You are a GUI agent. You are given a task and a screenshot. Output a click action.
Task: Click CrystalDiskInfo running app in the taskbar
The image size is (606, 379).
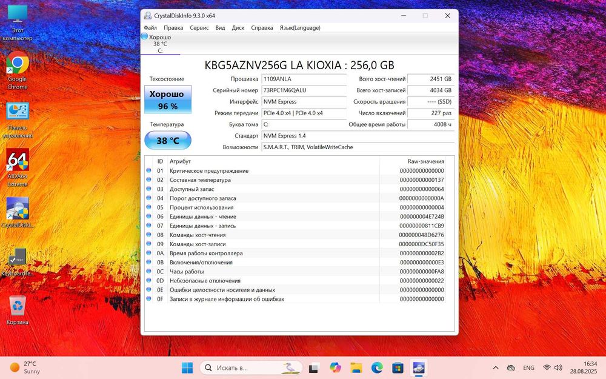click(419, 368)
